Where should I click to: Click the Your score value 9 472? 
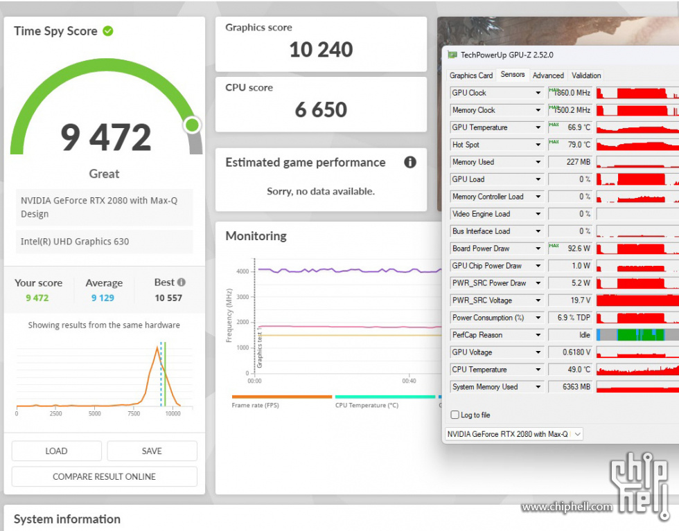click(37, 298)
